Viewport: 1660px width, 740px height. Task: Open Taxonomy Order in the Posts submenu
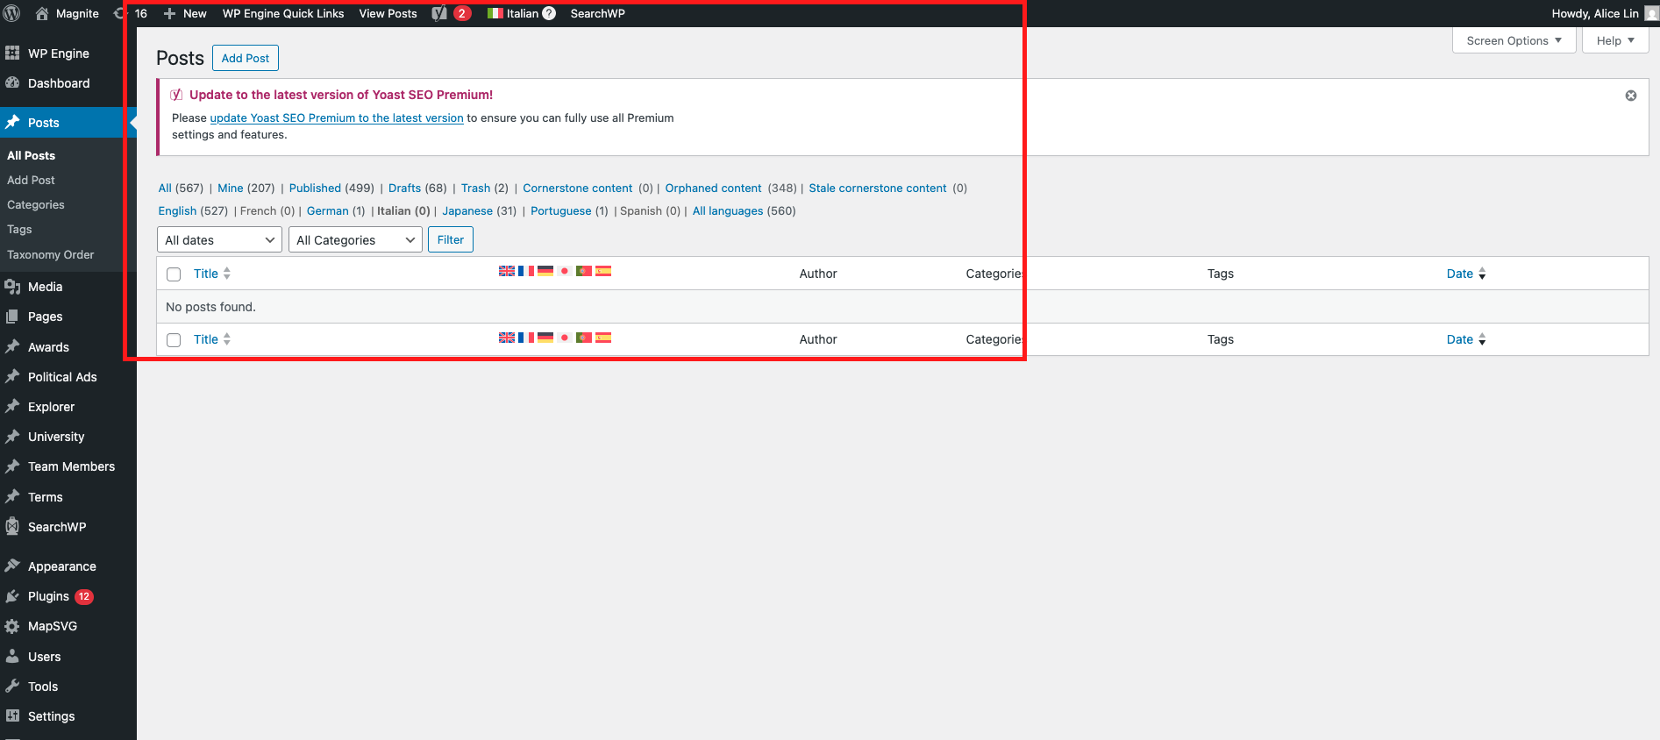[x=51, y=255]
